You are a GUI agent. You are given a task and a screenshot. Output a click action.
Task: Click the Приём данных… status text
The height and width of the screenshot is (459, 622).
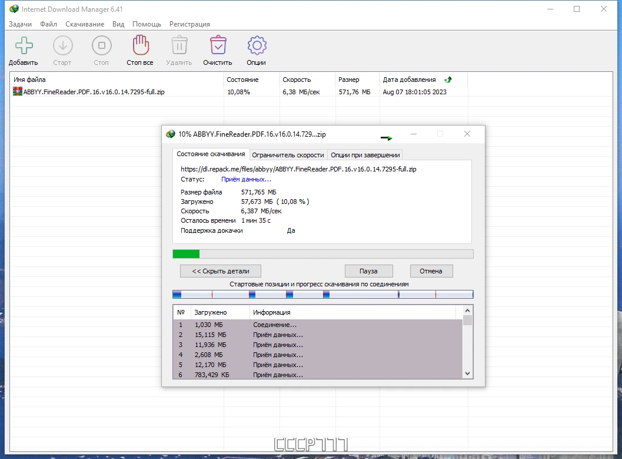pyautogui.click(x=246, y=180)
